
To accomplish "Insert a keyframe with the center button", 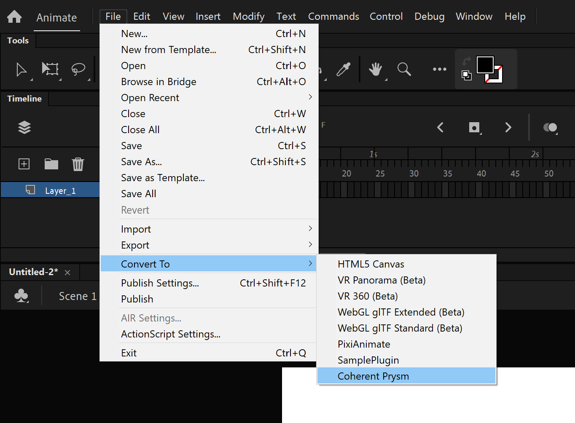I will point(475,127).
